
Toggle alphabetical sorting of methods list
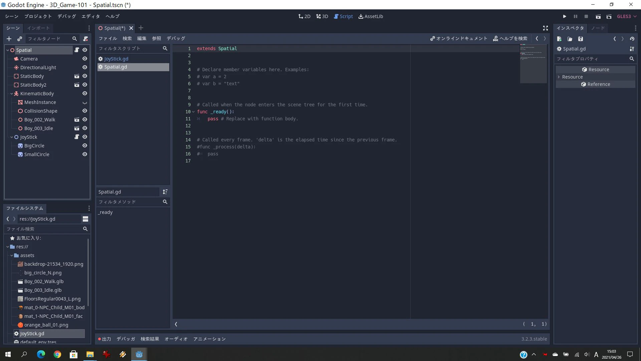[165, 192]
